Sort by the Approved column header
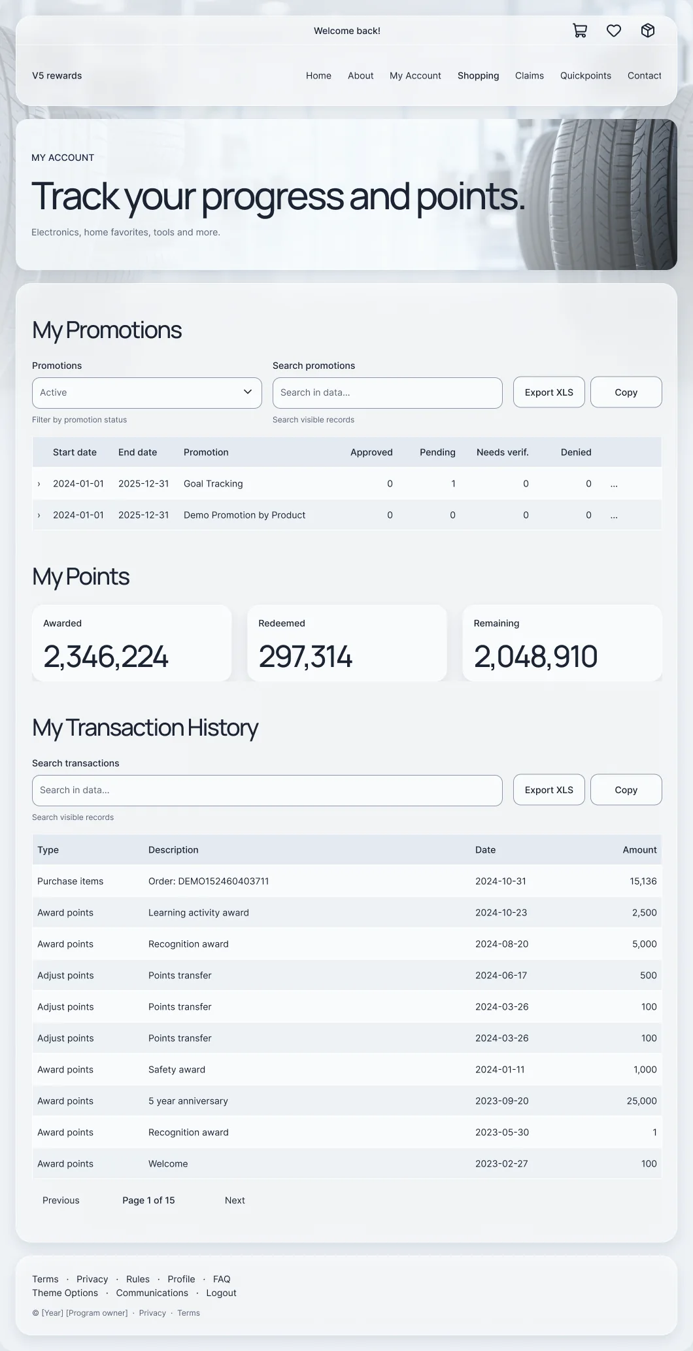Image resolution: width=693 pixels, height=1351 pixels. (371, 453)
